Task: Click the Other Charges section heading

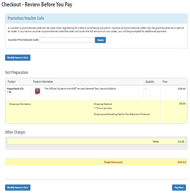Action: point(15,132)
